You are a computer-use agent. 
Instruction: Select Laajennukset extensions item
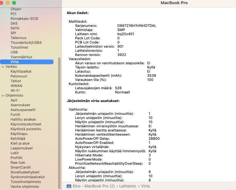pos(21,148)
